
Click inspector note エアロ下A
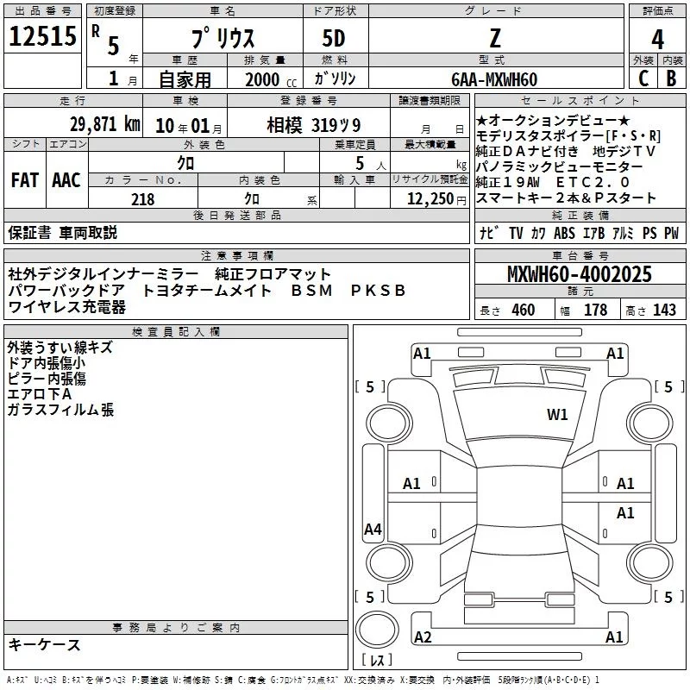(x=39, y=394)
